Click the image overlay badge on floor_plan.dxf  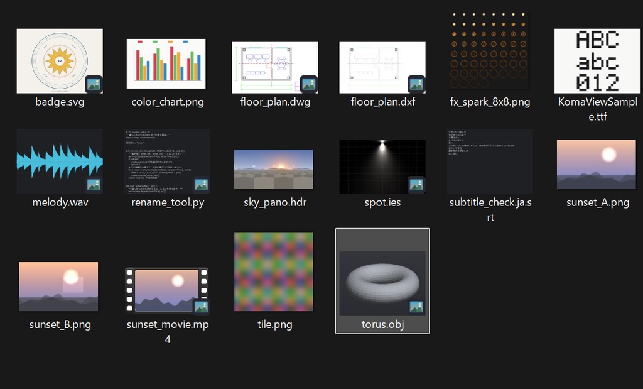pyautogui.click(x=416, y=85)
